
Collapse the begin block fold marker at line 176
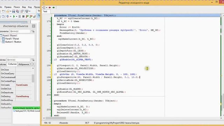[53, 24]
